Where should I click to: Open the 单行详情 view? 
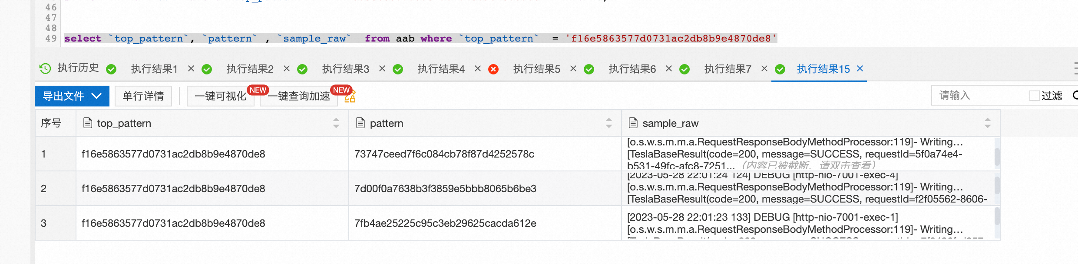143,96
